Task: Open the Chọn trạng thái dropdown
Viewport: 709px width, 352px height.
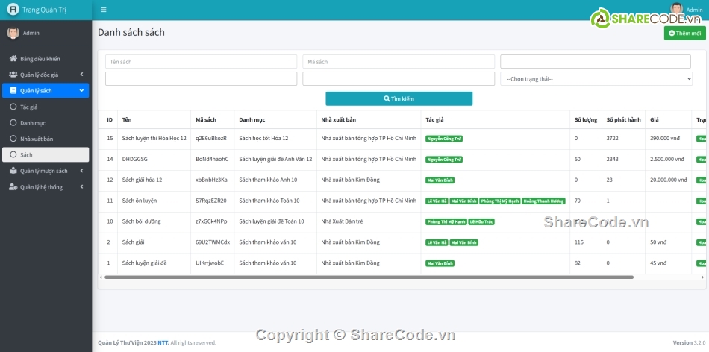Action: click(x=596, y=78)
